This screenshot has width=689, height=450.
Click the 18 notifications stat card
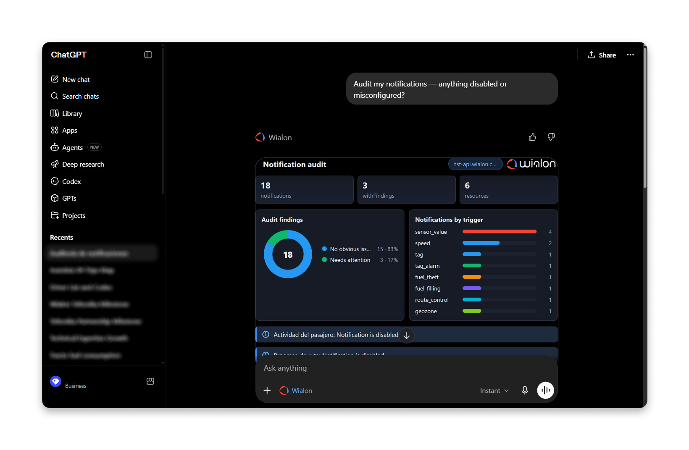click(x=305, y=190)
